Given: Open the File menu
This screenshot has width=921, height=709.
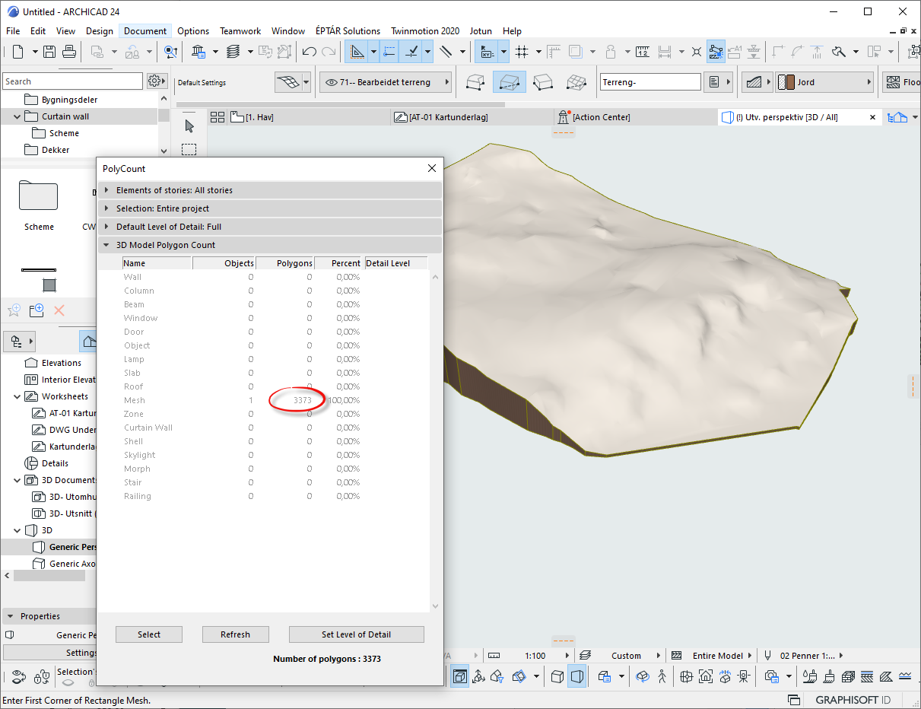Looking at the screenshot, I should coord(13,31).
